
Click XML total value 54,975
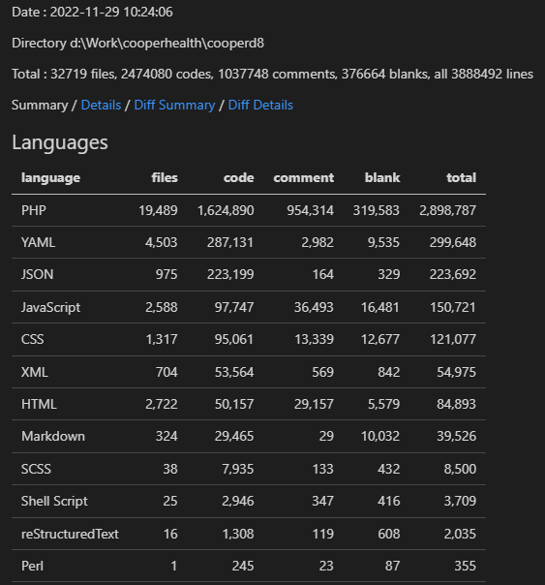point(457,372)
